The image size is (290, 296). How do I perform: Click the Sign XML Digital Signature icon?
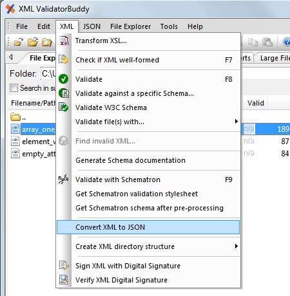(x=64, y=265)
